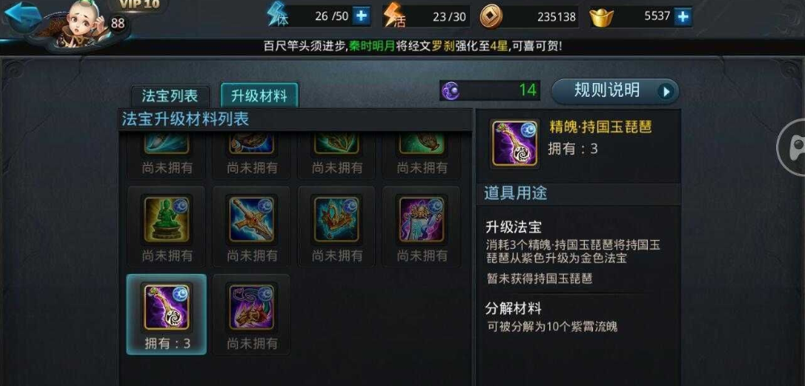805x386 pixels.
Task: Click the purple soul orb counter showing 14
Action: pos(490,91)
